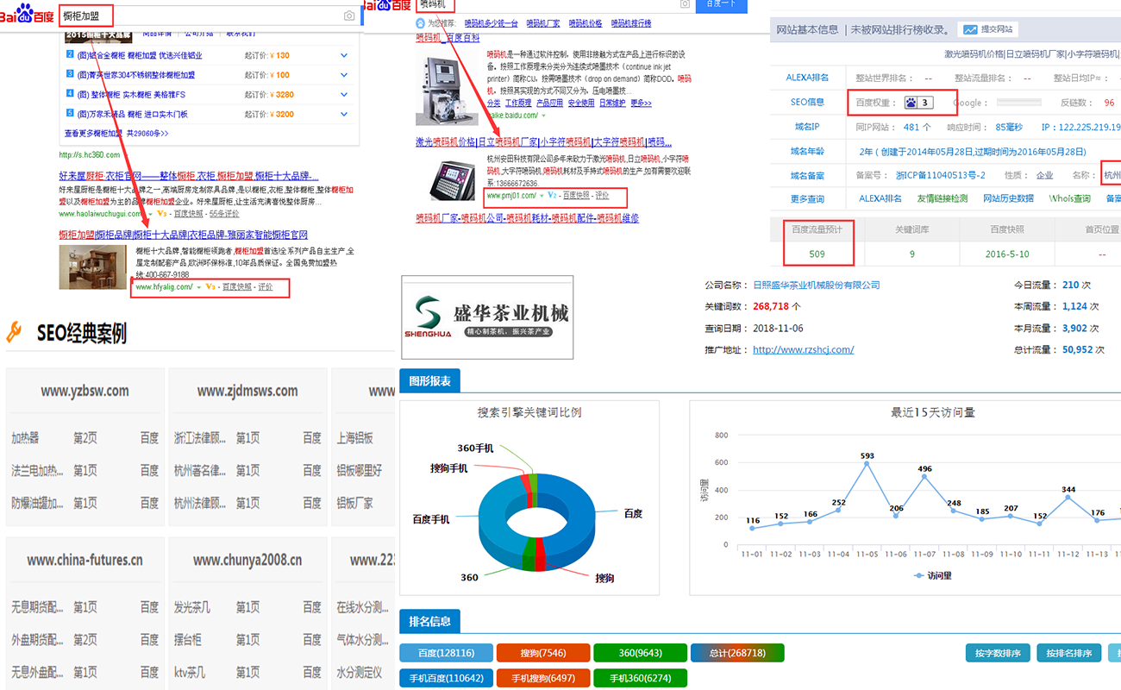The image size is (1121, 690).
Task: Select the 搜狗(7546) ranking filter
Action: coord(542,653)
